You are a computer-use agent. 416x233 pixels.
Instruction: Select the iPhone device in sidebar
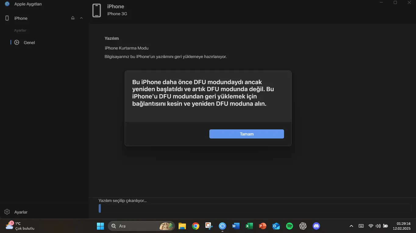point(21,18)
